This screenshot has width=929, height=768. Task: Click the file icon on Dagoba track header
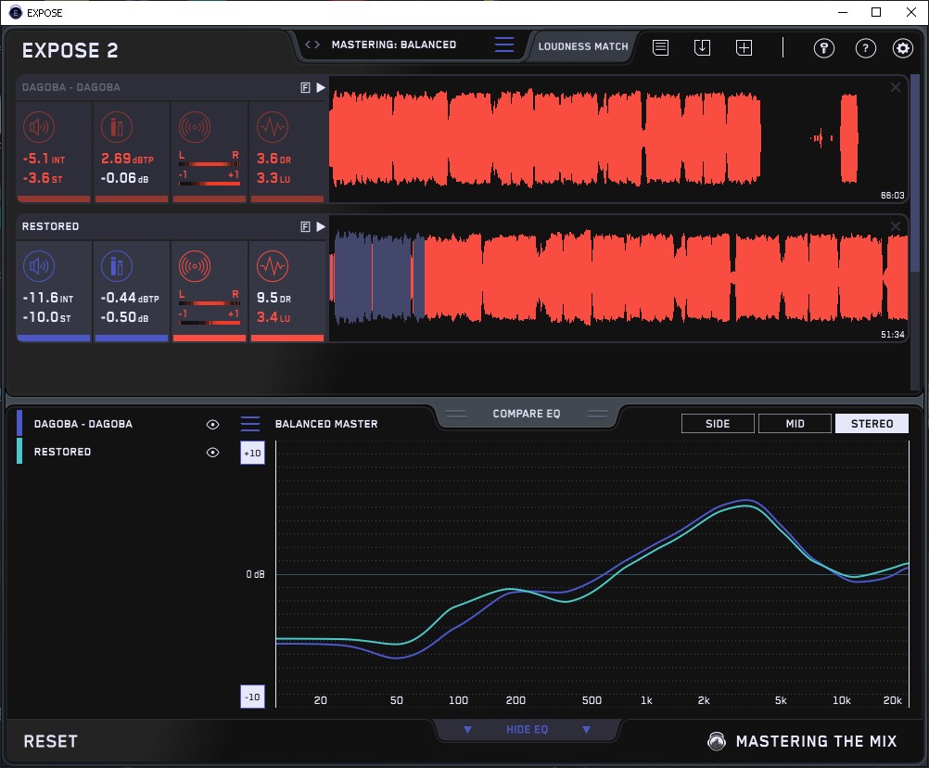(306, 88)
